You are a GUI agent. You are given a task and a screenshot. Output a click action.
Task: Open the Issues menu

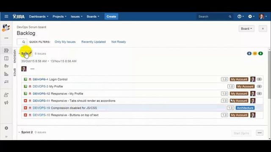(76, 16)
